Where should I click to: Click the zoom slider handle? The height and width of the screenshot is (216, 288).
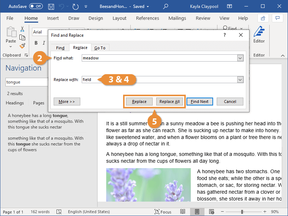tap(242, 212)
